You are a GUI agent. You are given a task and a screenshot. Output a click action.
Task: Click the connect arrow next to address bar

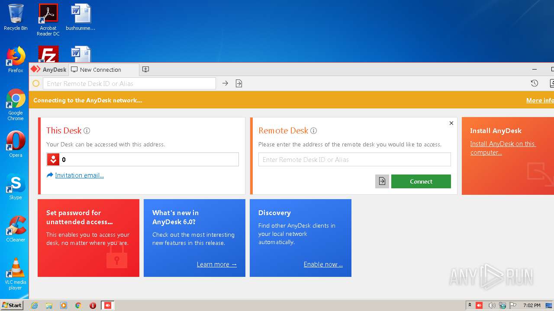[x=225, y=83]
